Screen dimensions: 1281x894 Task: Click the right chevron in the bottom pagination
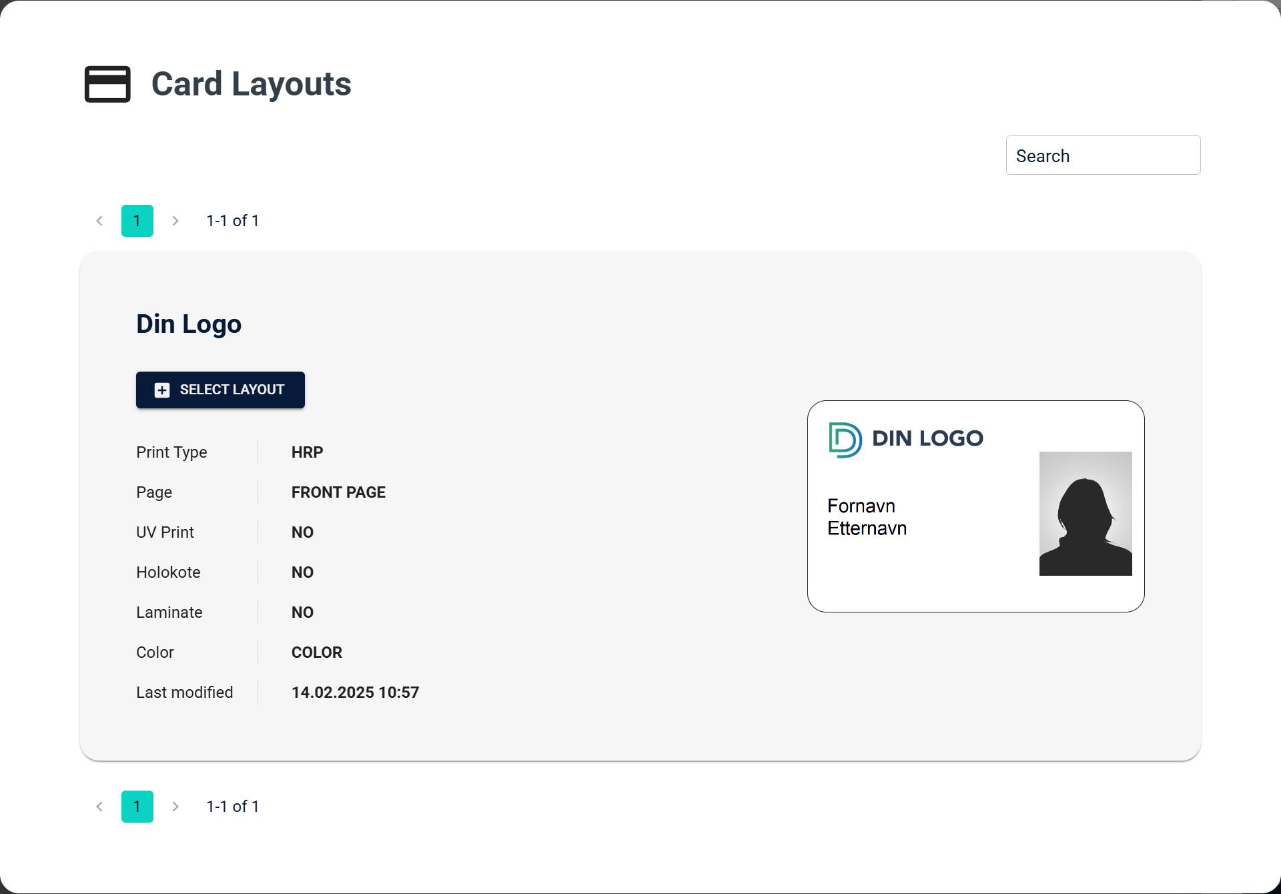click(175, 806)
